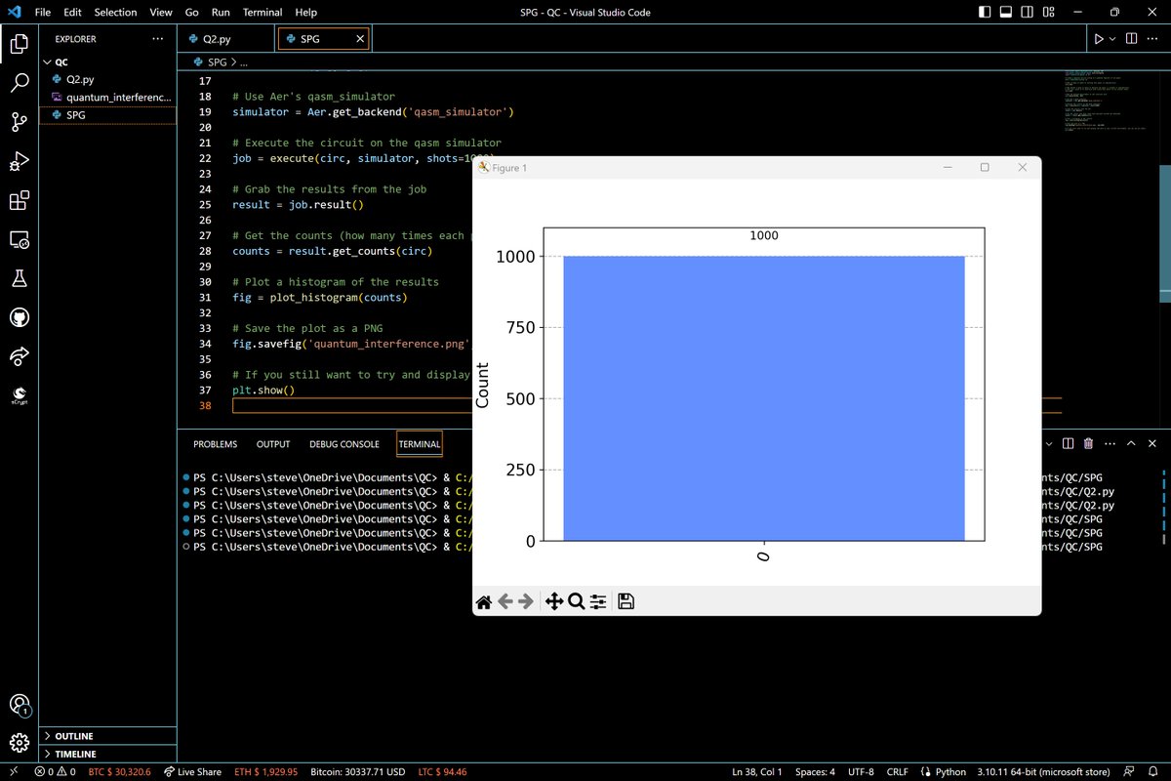Open the Testing flask icon view
The image size is (1171, 781).
pos(20,279)
